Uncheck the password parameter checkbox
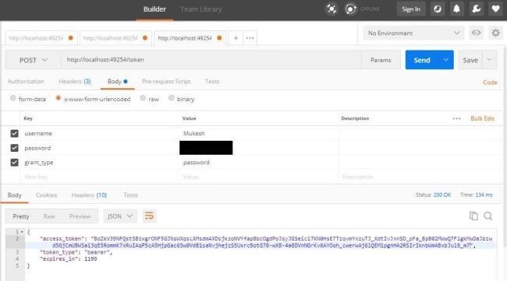 tap(14, 148)
